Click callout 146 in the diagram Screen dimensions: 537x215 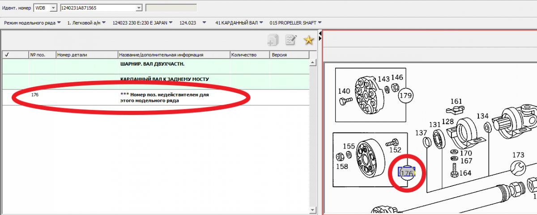click(x=397, y=77)
